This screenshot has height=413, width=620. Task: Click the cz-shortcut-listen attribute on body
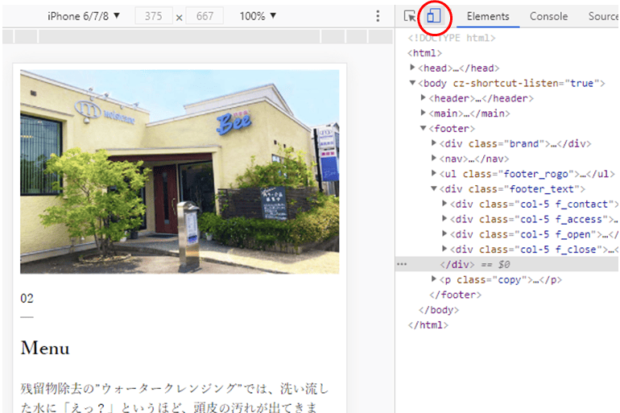[528, 84]
